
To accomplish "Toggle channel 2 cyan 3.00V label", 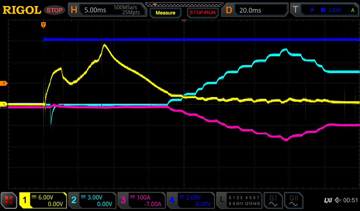I will [x=92, y=200].
